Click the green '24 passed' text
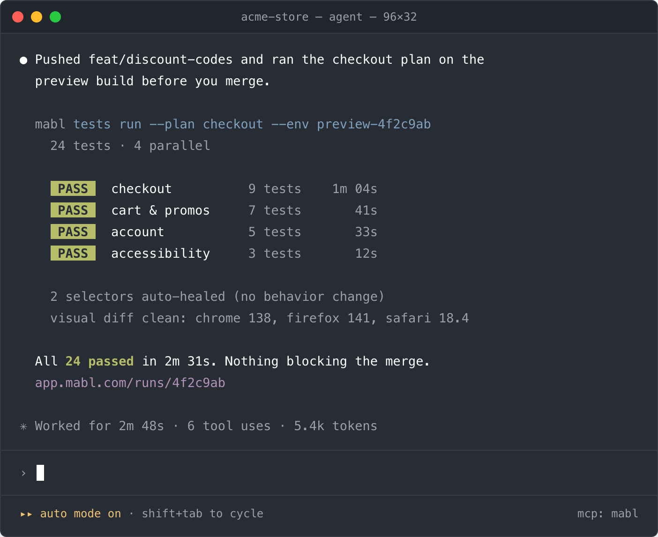Screen dimensions: 658x537 click(99, 361)
